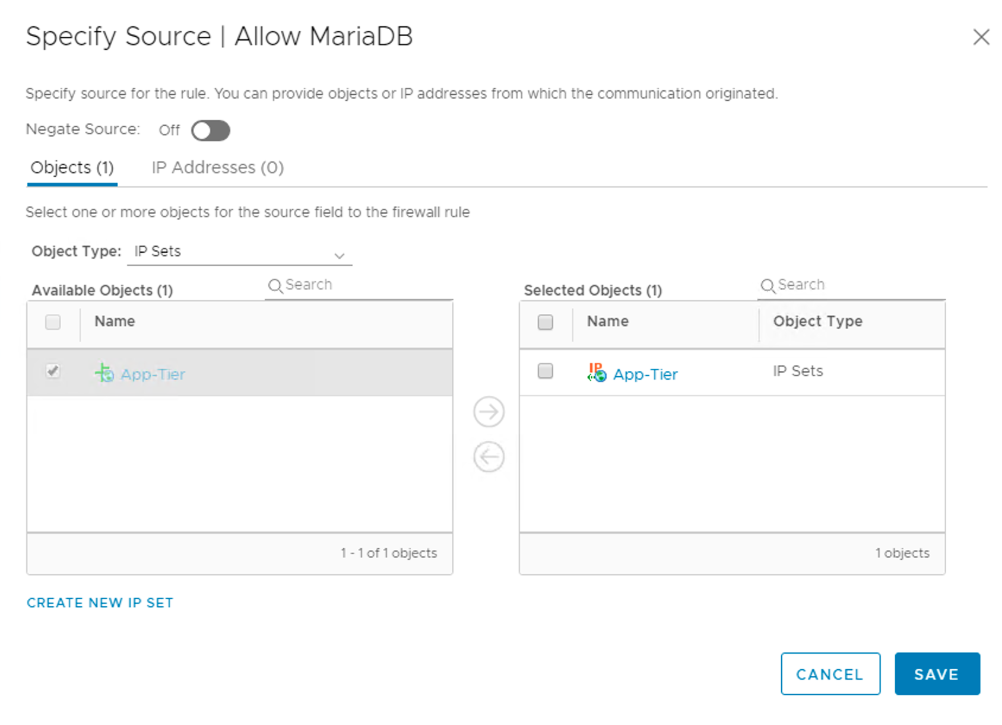Click the App-Tier IP set icon in Selected Objects

point(597,373)
